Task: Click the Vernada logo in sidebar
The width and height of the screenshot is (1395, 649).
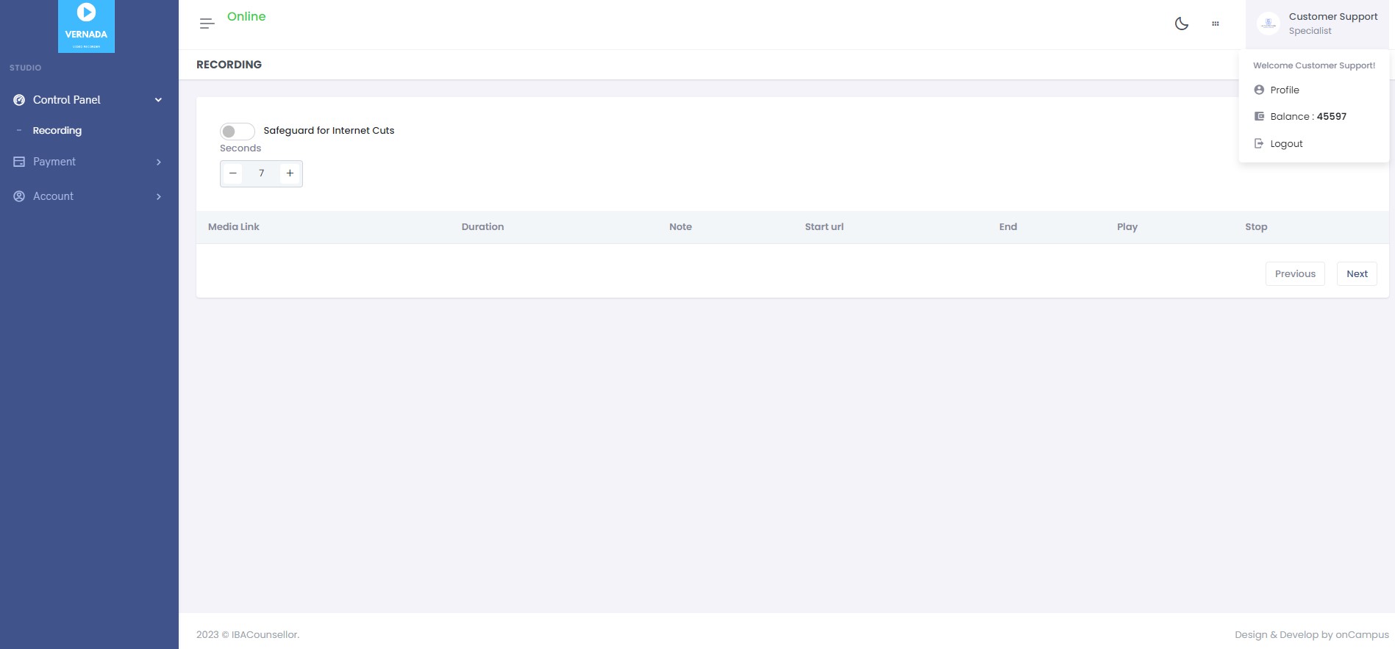Action: 86,26
